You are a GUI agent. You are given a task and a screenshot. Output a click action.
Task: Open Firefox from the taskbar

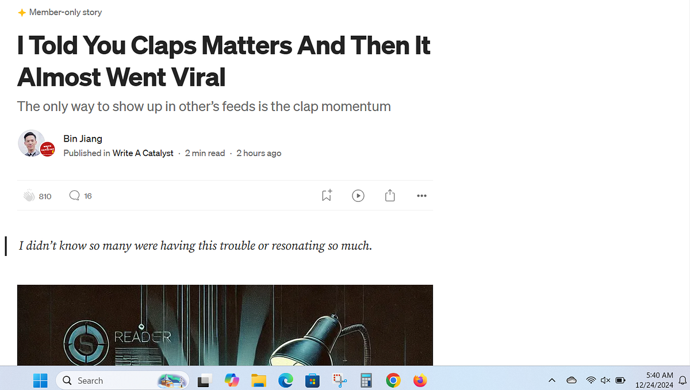[x=420, y=380]
